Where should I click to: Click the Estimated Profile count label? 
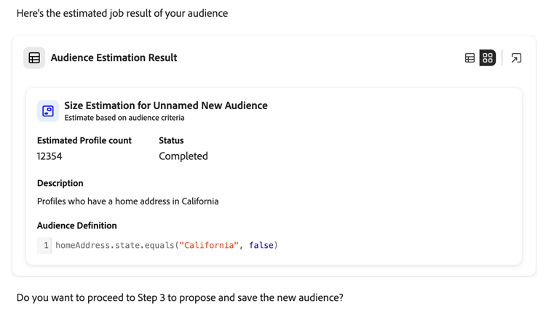tap(84, 140)
